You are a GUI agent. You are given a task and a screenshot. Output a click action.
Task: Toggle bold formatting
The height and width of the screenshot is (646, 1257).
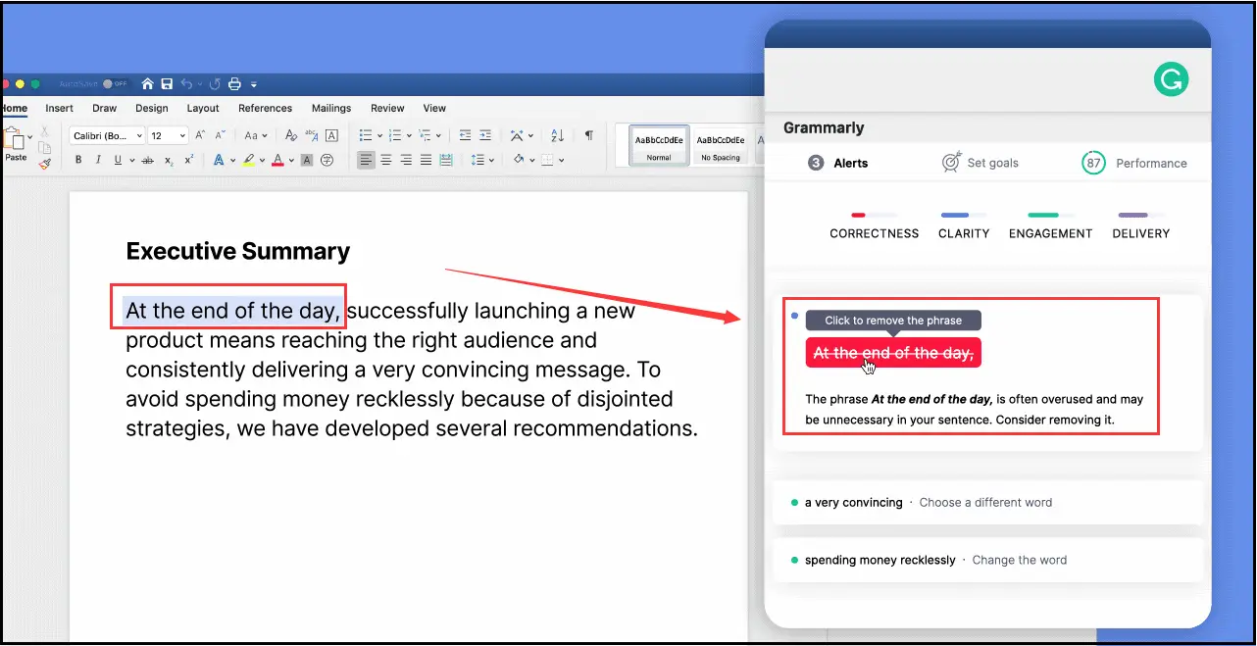pos(78,160)
